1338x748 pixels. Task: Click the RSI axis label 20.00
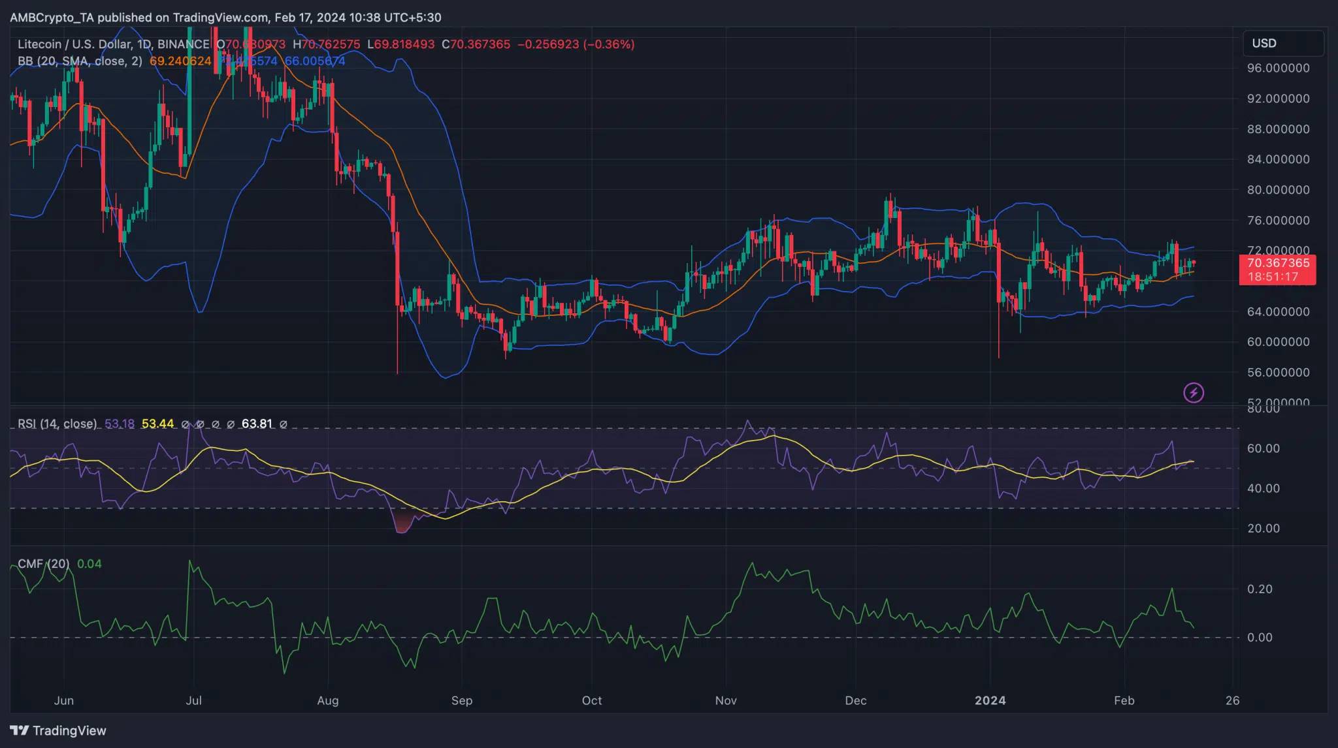1264,528
